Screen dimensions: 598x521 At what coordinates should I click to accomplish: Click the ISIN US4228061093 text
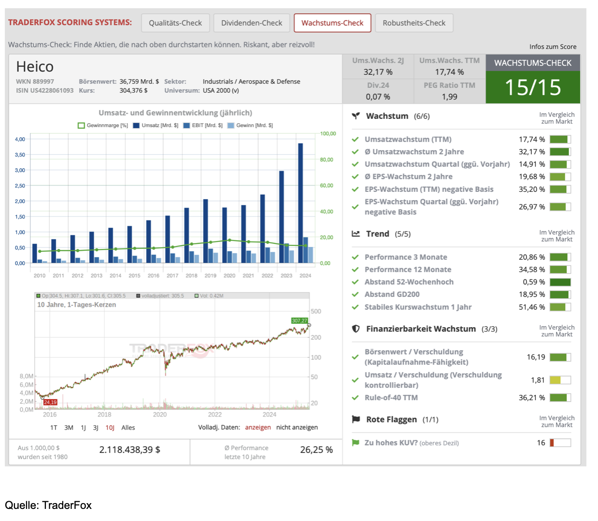point(45,90)
